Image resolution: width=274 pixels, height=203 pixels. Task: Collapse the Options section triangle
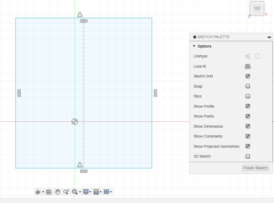coord(194,46)
